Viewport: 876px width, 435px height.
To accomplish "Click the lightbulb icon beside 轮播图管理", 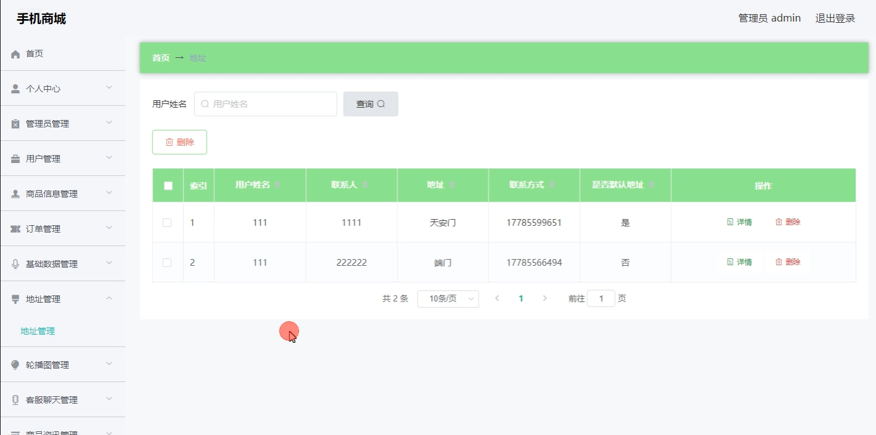I will (16, 365).
